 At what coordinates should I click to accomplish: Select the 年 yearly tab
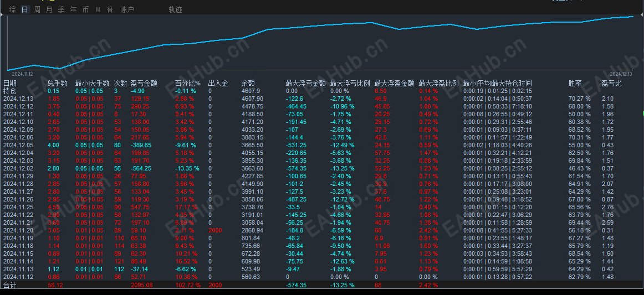pyautogui.click(x=74, y=9)
